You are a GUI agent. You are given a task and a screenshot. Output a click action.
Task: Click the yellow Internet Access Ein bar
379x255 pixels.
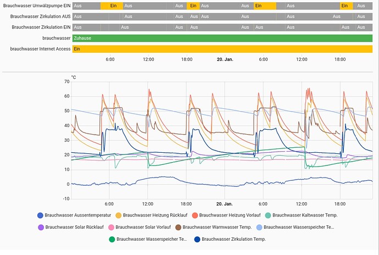(222, 49)
